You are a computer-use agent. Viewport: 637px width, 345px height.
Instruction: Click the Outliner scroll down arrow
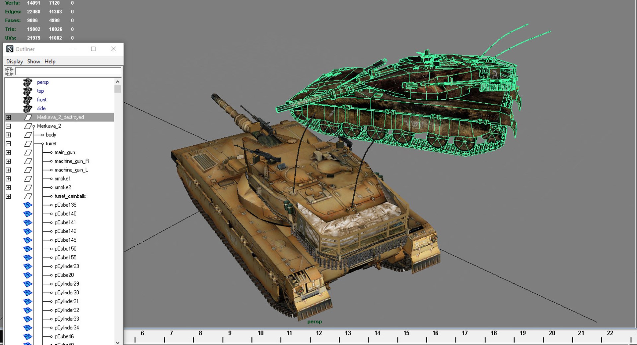click(x=117, y=342)
